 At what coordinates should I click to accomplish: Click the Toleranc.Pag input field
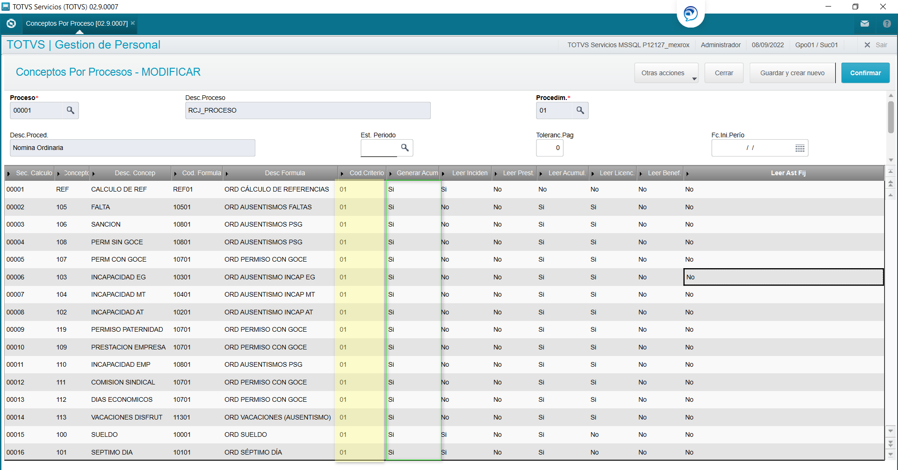pyautogui.click(x=550, y=148)
